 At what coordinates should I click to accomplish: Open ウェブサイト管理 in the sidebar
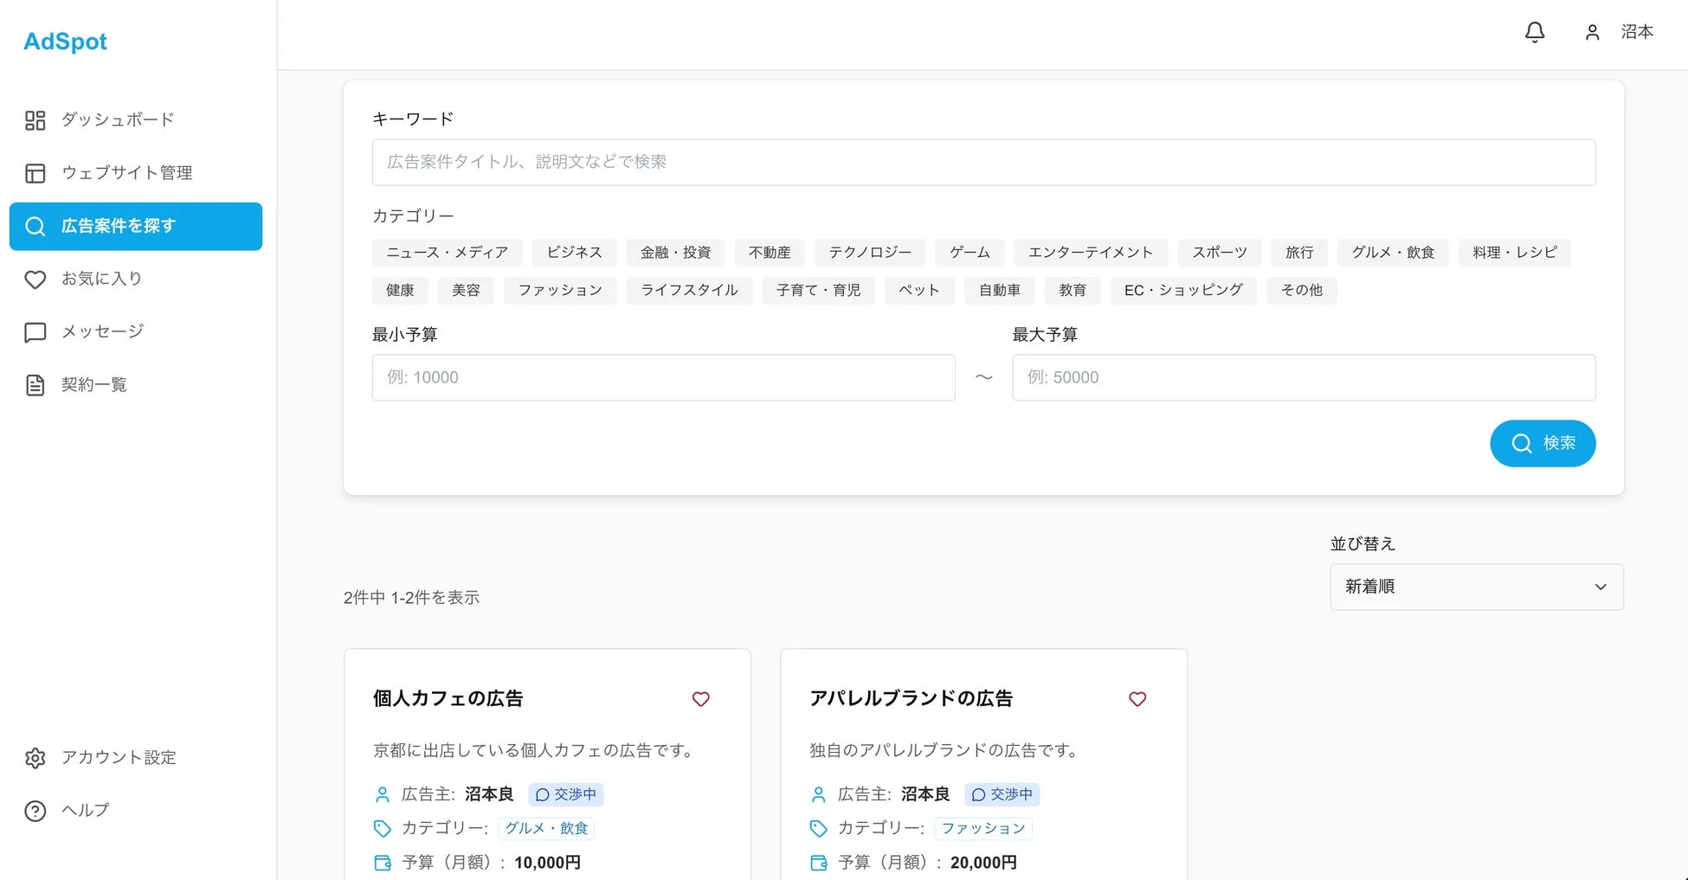pyautogui.click(x=126, y=172)
